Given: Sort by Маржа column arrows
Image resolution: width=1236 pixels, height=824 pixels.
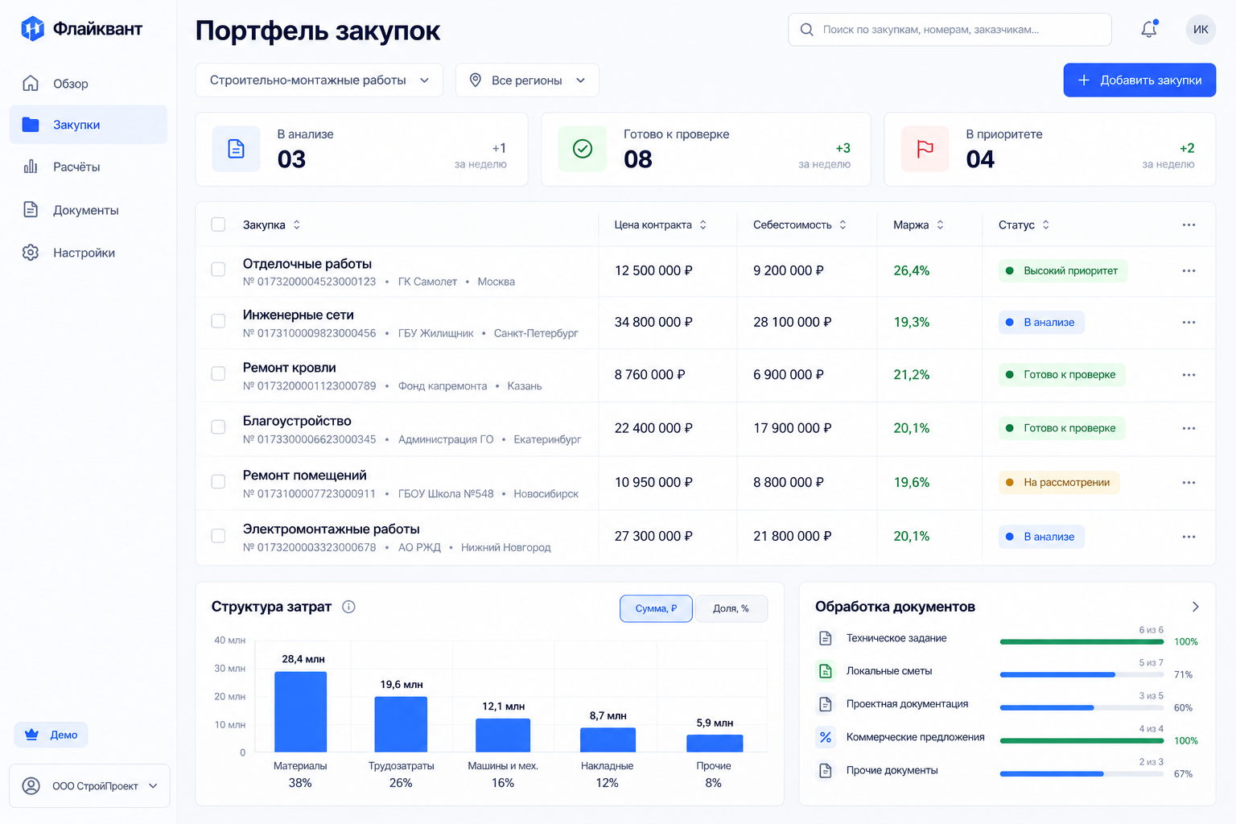Looking at the screenshot, I should click(940, 225).
